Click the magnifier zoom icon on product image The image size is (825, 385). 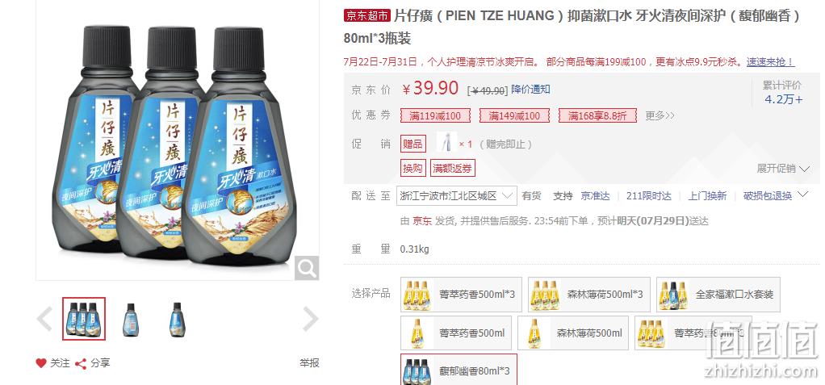pos(306,268)
